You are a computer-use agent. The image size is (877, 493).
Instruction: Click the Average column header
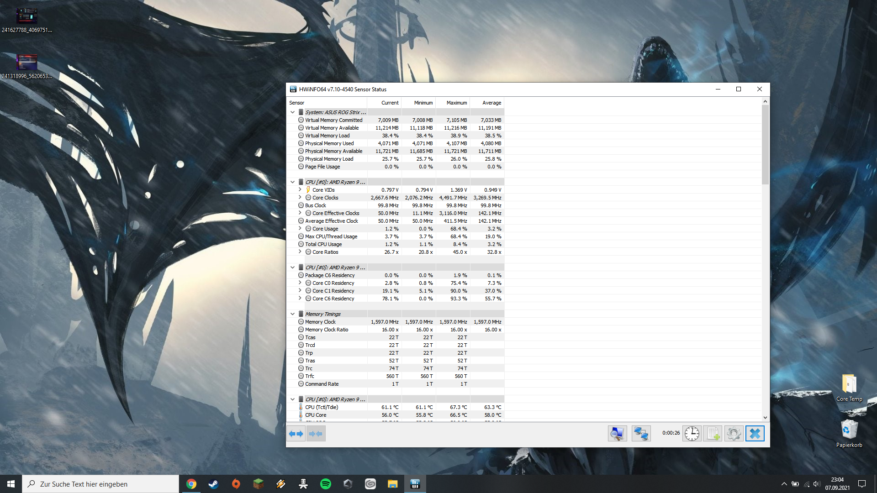[491, 103]
